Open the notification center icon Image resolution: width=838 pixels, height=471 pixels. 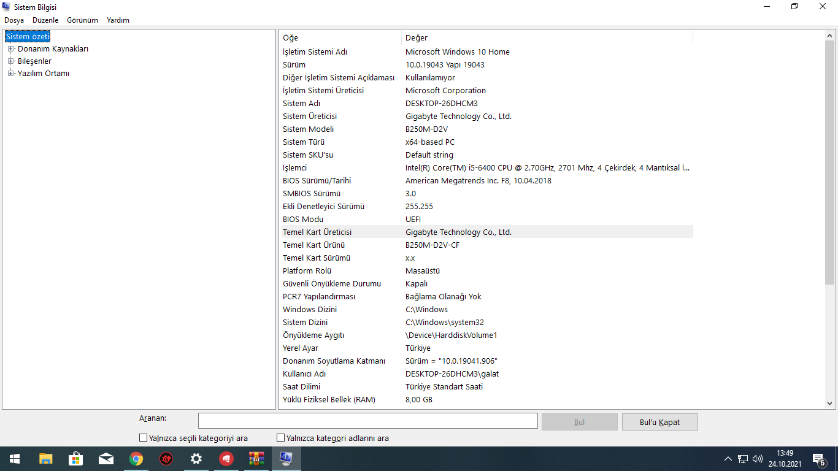point(818,459)
